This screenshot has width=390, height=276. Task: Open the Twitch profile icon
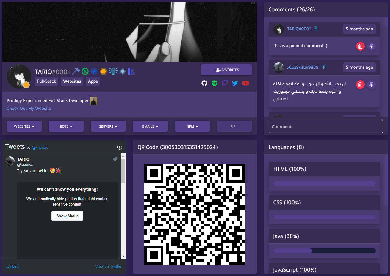tap(225, 83)
